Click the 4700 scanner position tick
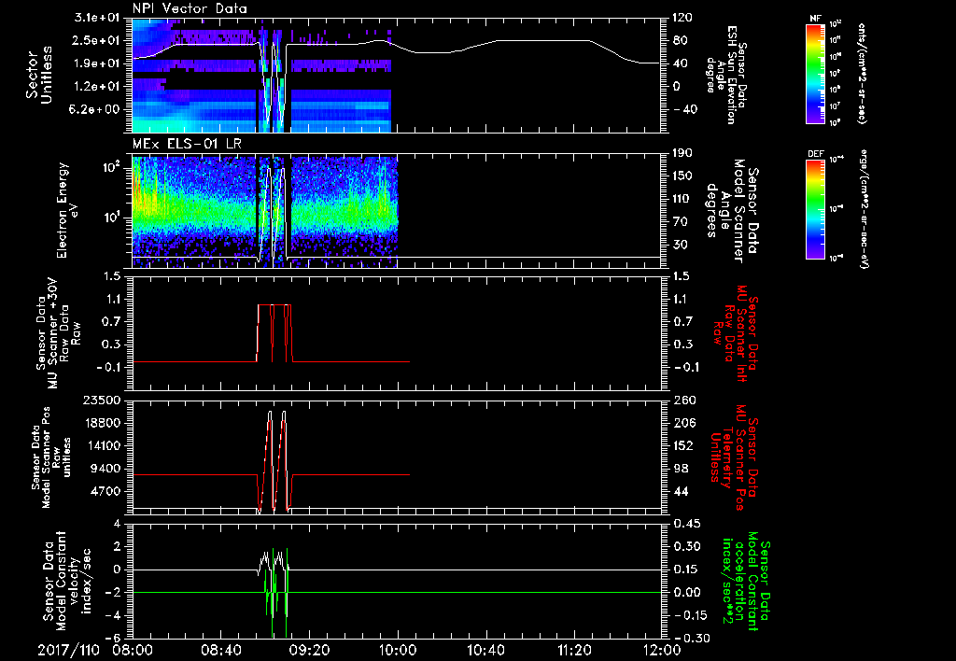This screenshot has height=661, width=956. pos(106,491)
